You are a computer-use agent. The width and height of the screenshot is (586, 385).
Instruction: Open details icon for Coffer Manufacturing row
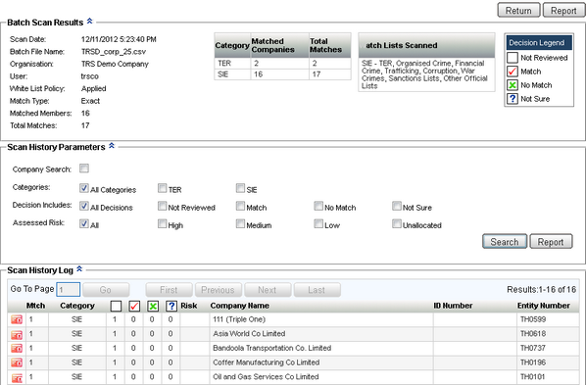coord(17,362)
